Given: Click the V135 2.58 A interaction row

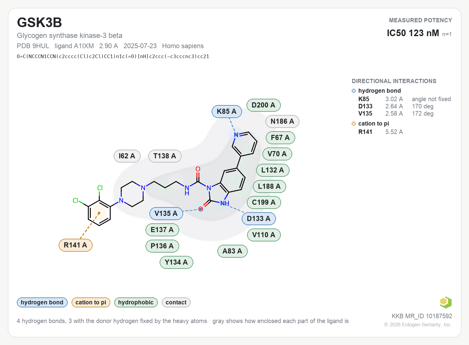Looking at the screenshot, I should click(x=396, y=113).
